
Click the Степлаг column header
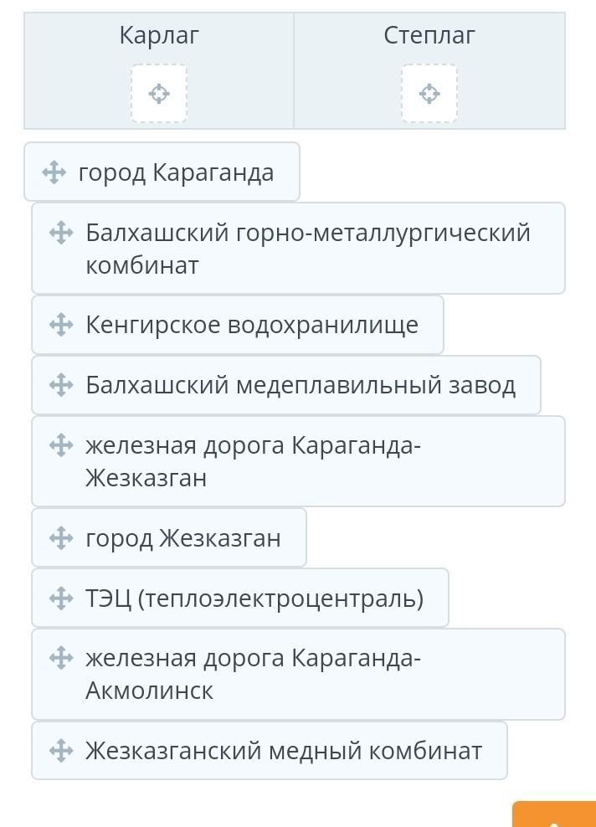click(429, 35)
